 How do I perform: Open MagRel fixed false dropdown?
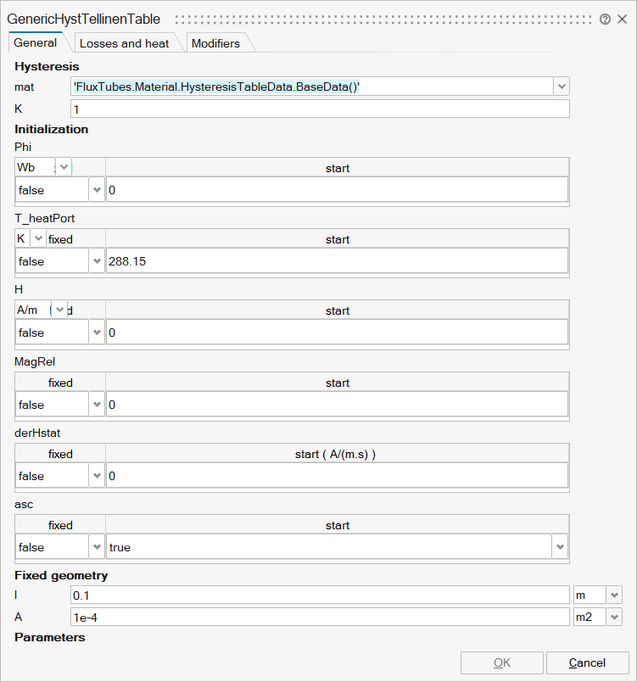pos(96,405)
